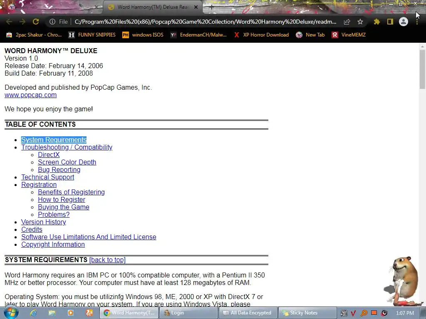This screenshot has height=319, width=426.
Task: Open the media player taskbar icon
Action: click(71, 313)
